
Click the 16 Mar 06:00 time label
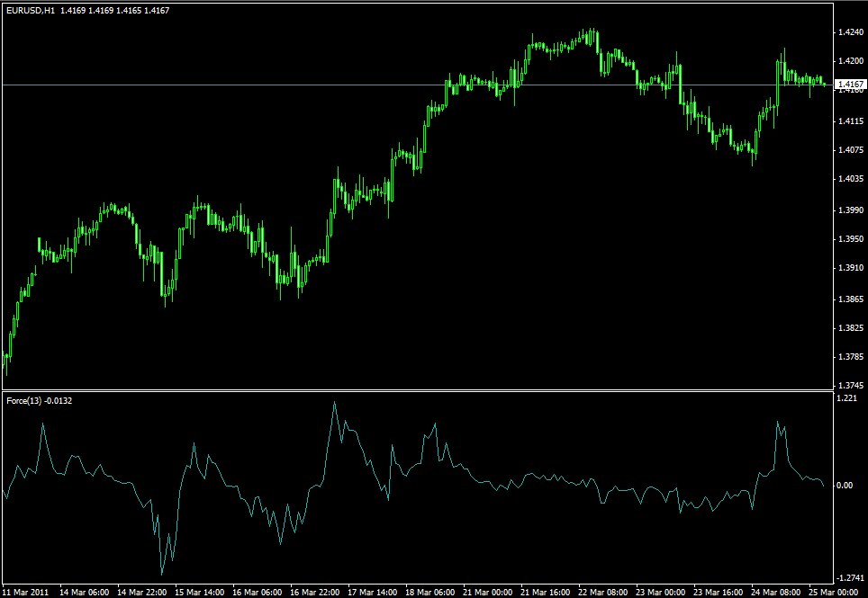tap(257, 592)
